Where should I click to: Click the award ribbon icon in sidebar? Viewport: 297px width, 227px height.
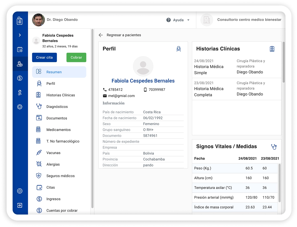point(20,93)
